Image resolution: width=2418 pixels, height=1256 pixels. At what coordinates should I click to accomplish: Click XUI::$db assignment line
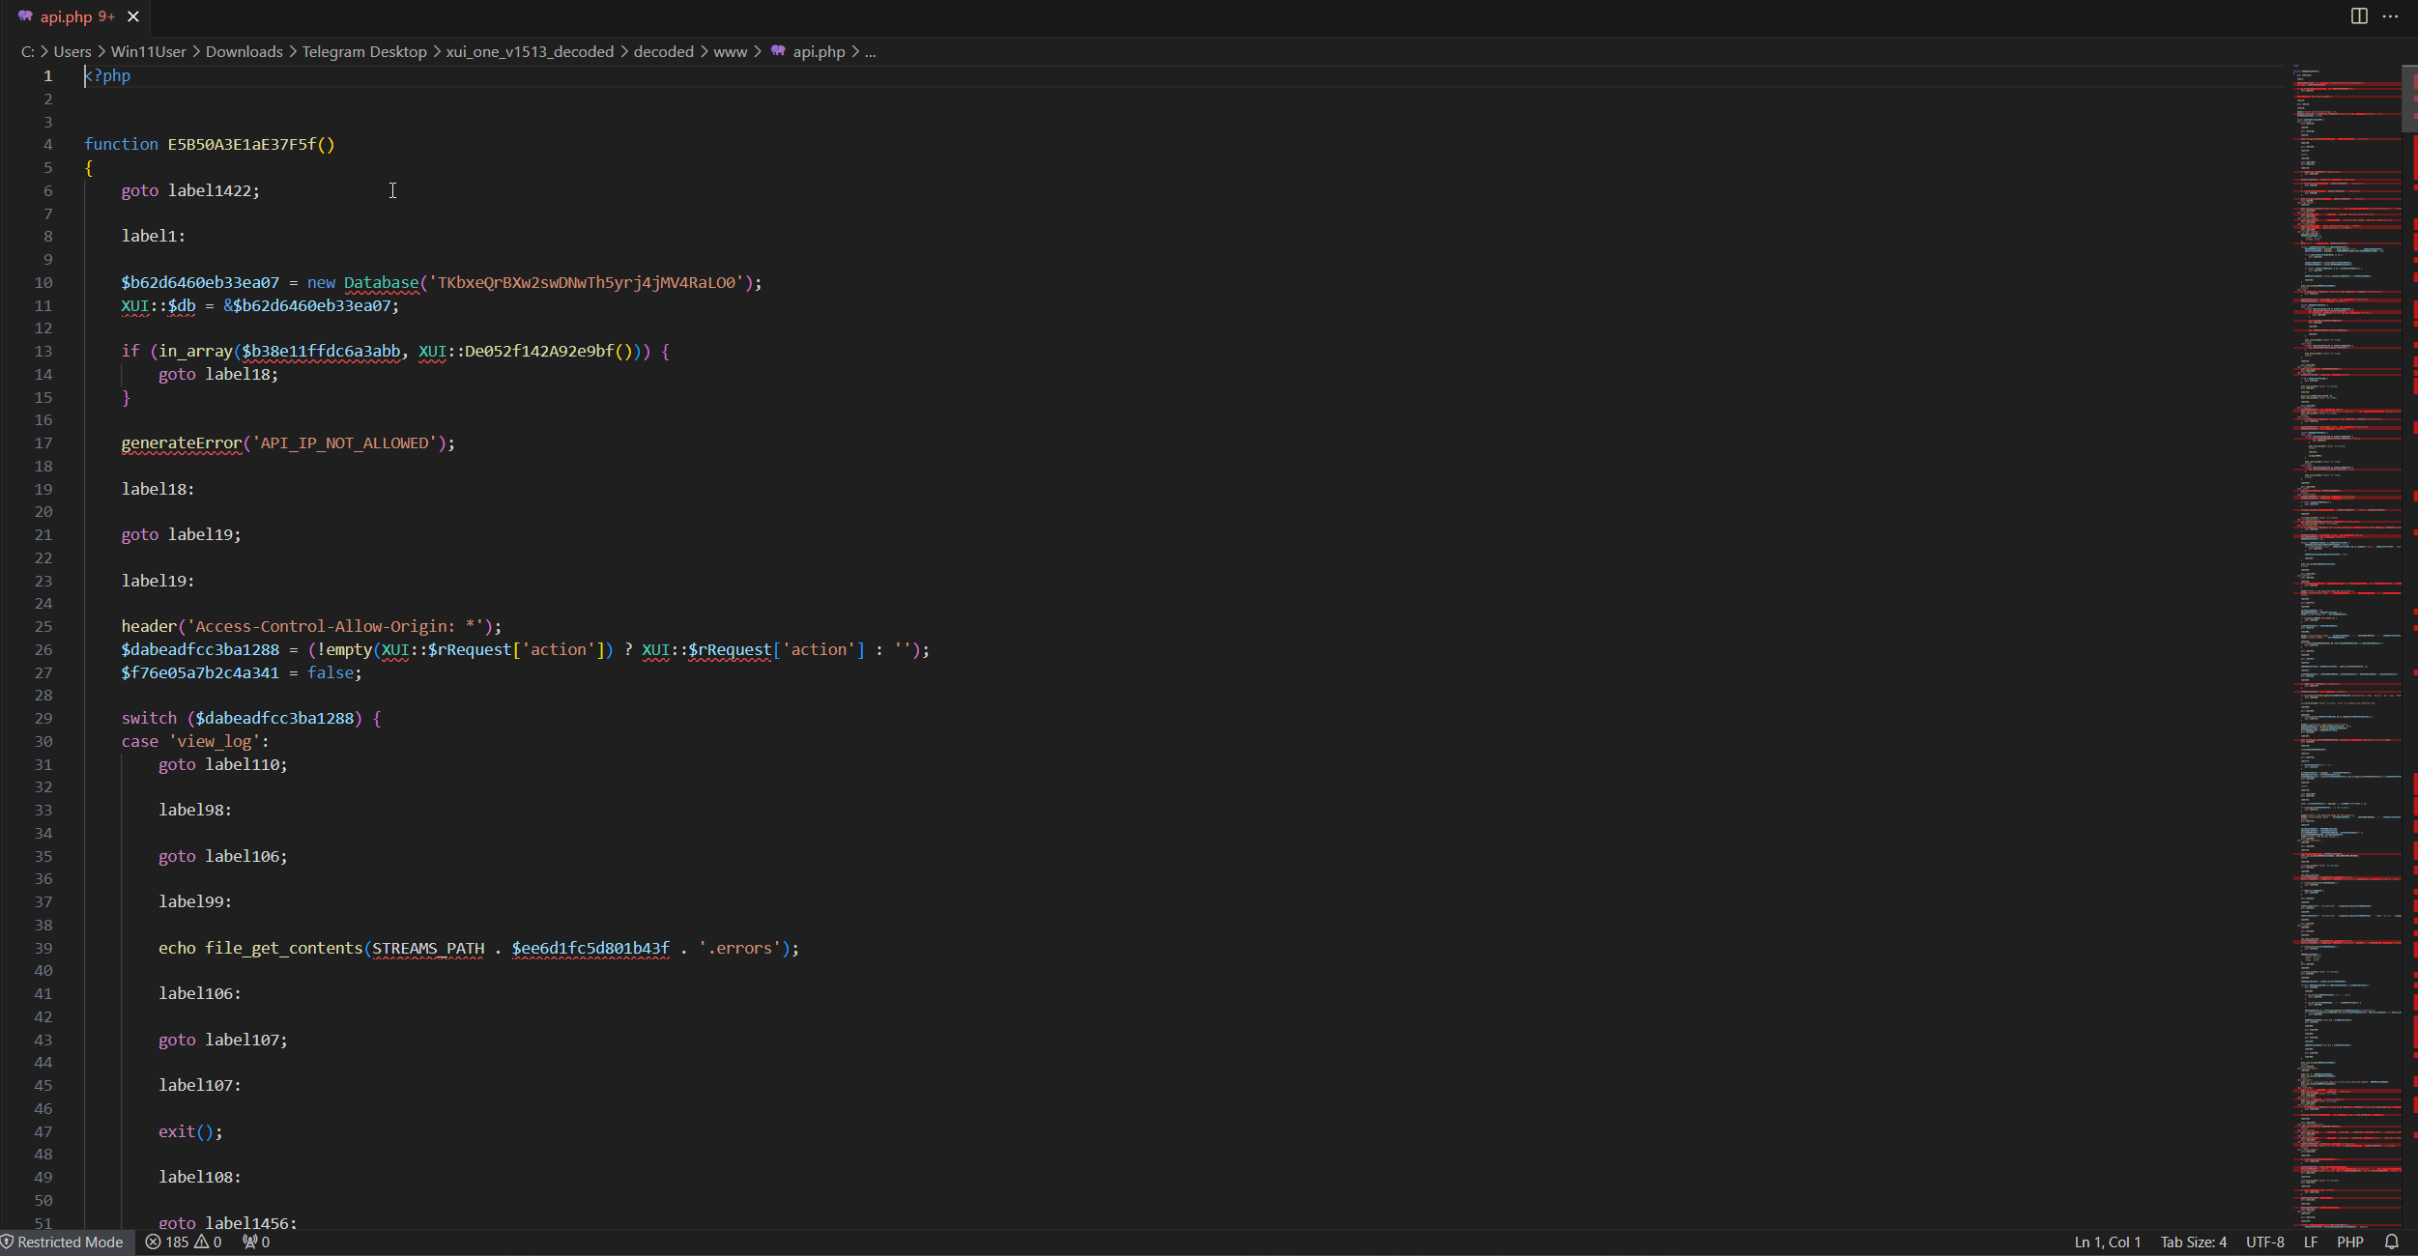[x=260, y=305]
